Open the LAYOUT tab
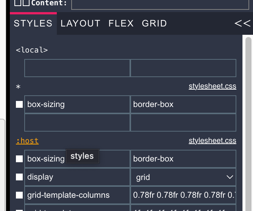This screenshot has height=211, width=253. click(81, 23)
